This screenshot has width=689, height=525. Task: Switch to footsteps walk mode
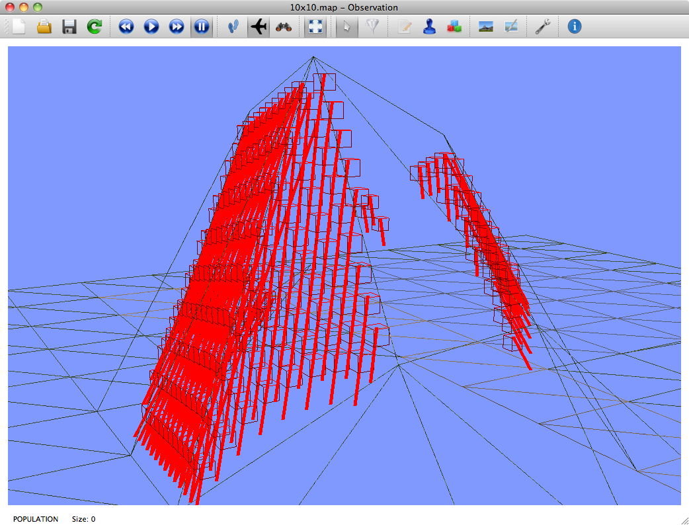click(x=233, y=27)
